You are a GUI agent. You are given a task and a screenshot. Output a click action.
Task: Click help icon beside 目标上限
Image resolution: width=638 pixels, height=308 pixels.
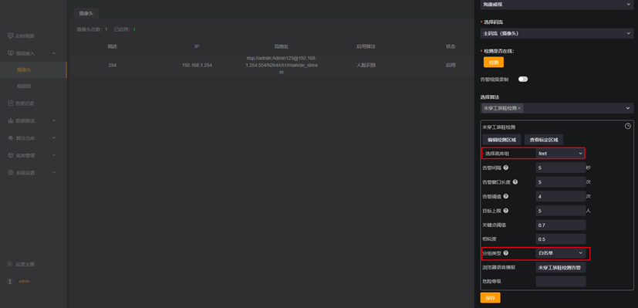[506, 211]
